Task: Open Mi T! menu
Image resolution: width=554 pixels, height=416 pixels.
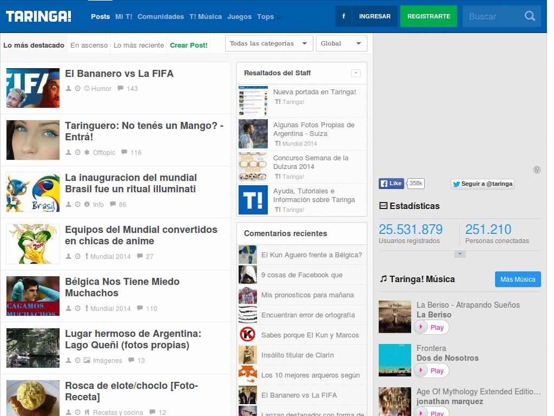Action: [x=124, y=17]
